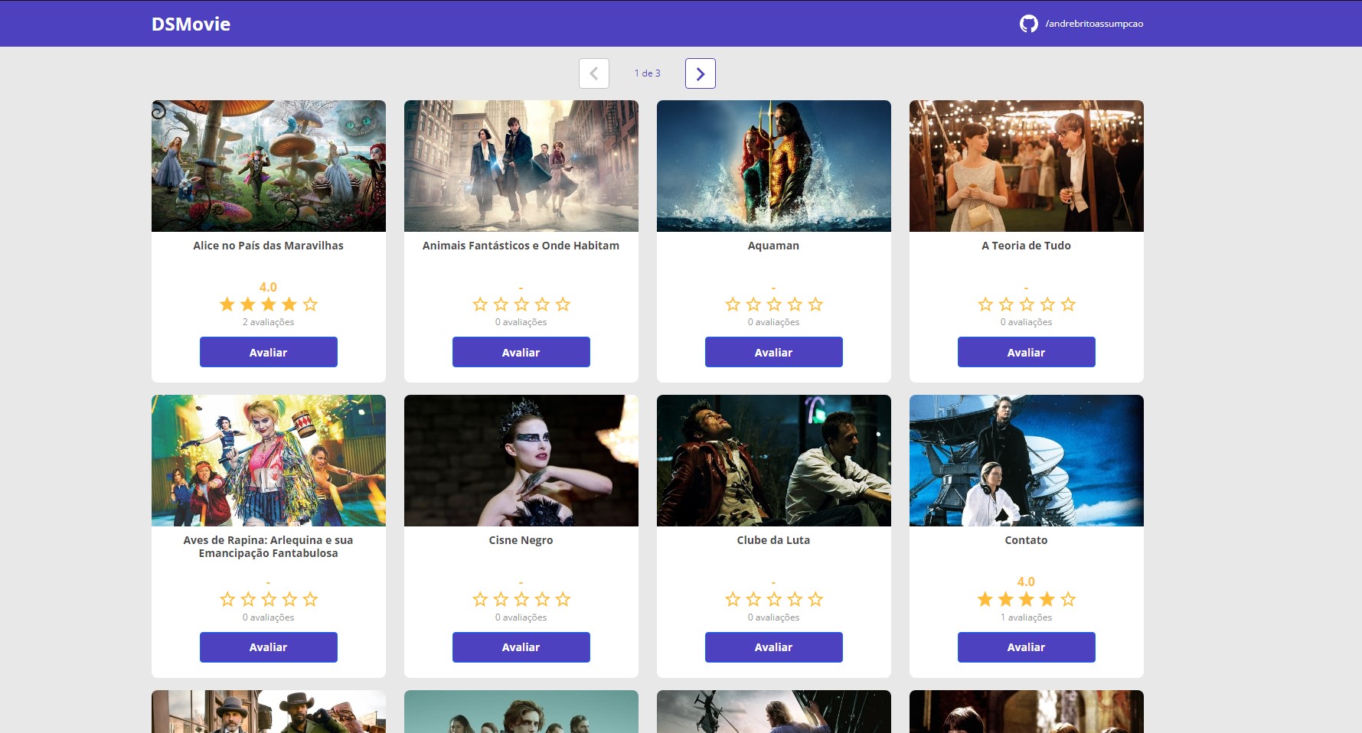Go to next page with right chevron
The height and width of the screenshot is (733, 1362).
tap(700, 73)
